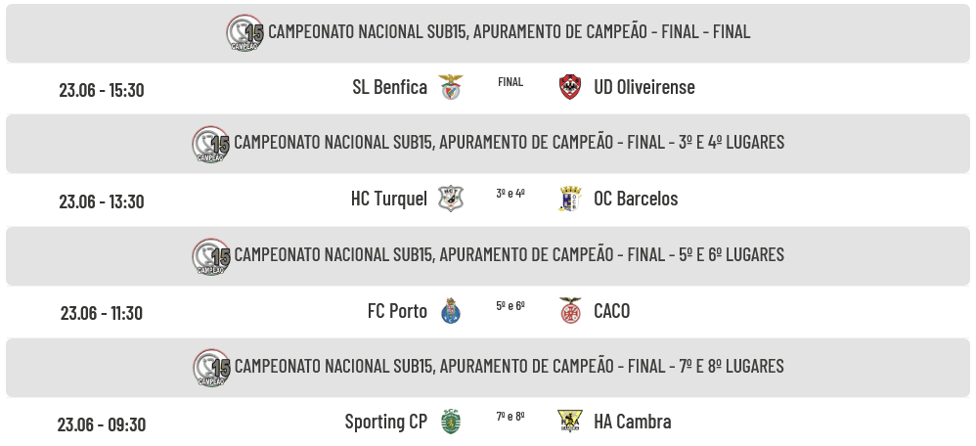Open the OC Barcelos team link

coord(636,199)
